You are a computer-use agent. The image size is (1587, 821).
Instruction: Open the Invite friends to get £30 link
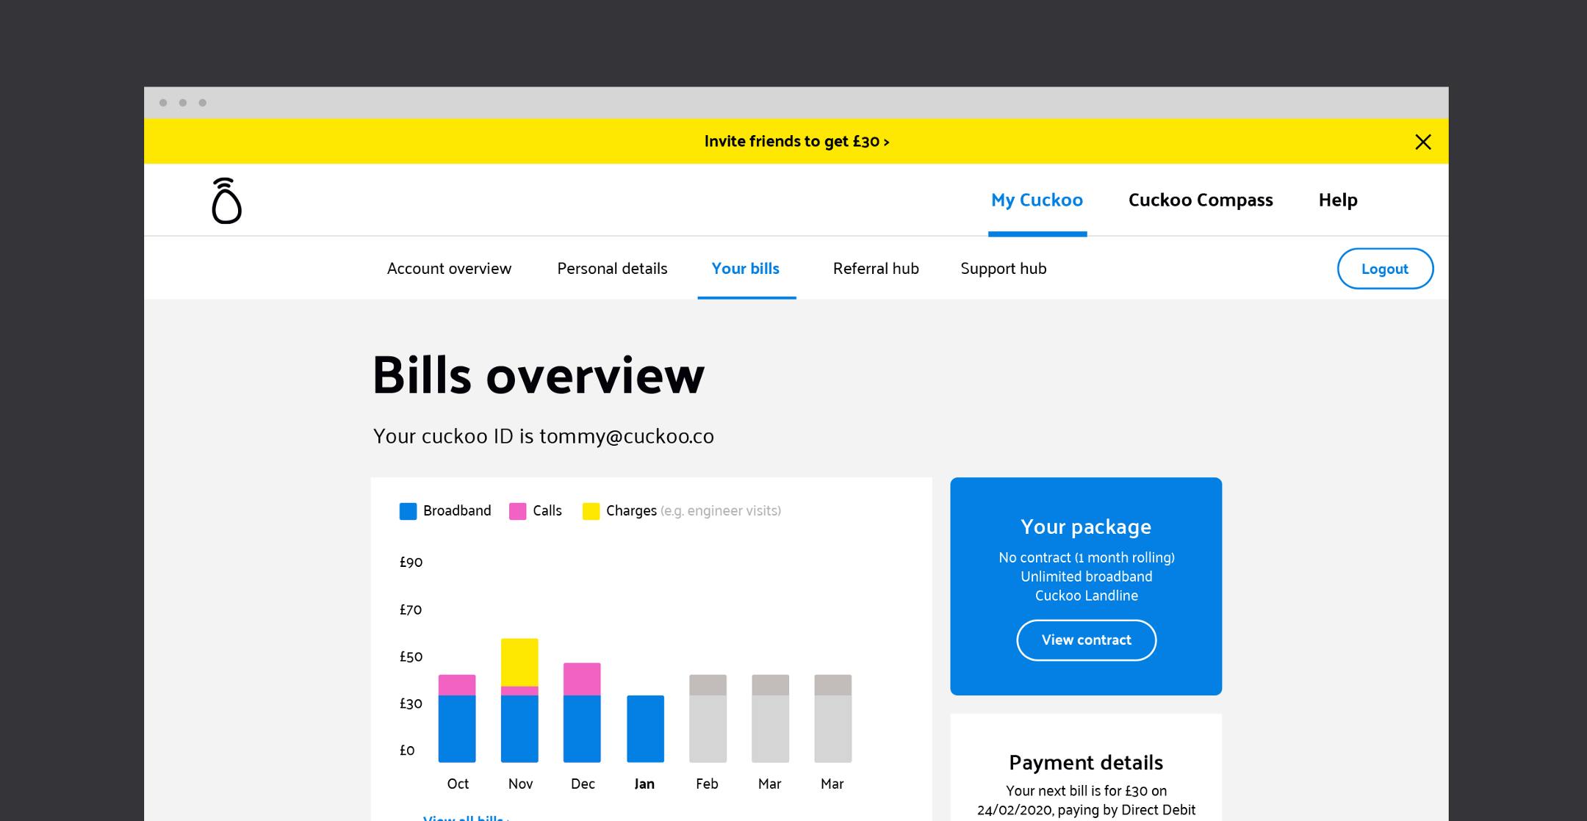coord(796,141)
